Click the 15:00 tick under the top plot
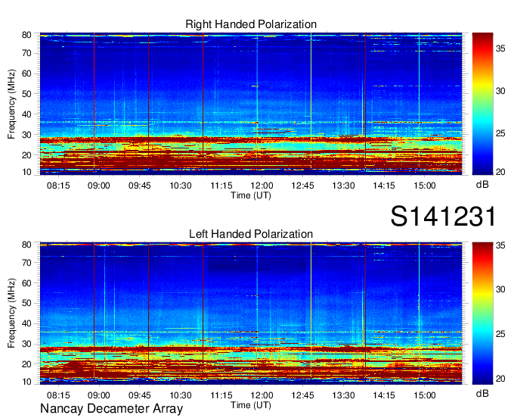The height and width of the screenshot is (418, 514). [425, 186]
